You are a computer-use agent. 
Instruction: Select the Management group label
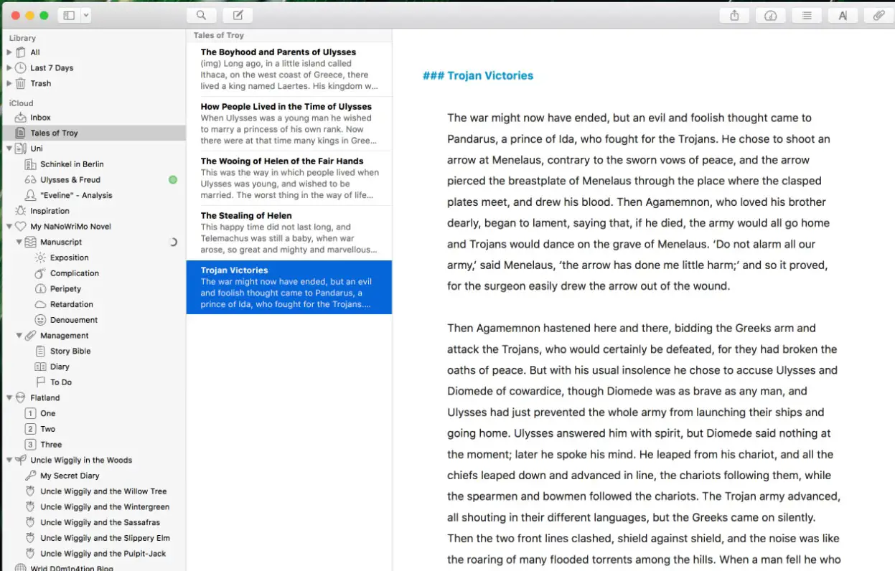tap(65, 336)
